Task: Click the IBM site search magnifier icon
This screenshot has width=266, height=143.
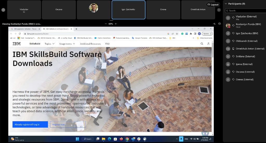Action: coord(202,44)
